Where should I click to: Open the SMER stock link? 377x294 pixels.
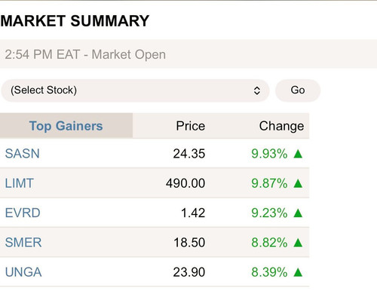pos(23,243)
